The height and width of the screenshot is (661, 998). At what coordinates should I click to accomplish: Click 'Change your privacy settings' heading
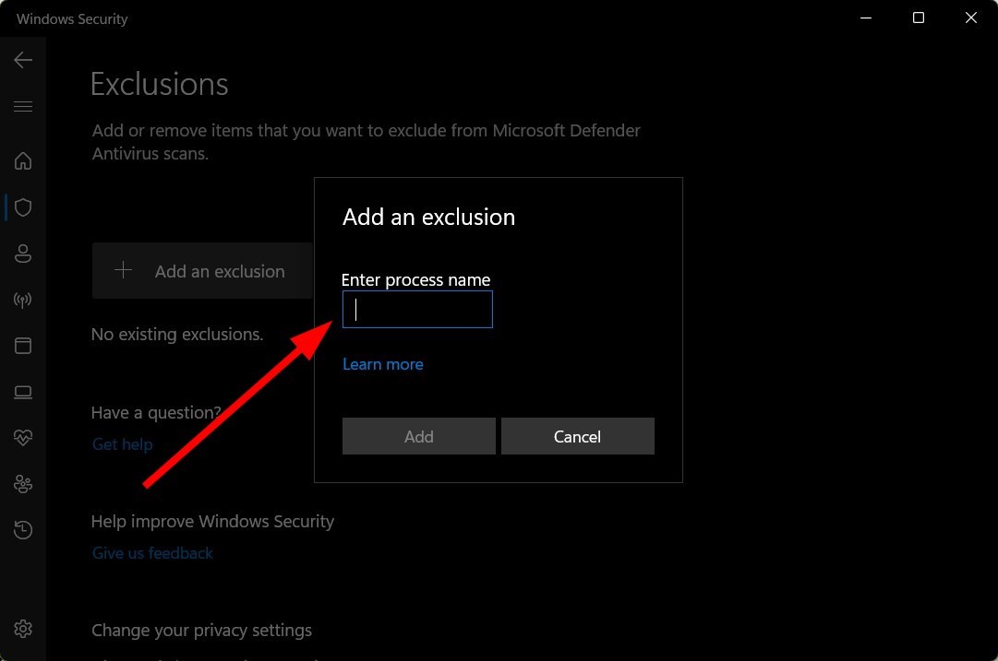tap(202, 631)
